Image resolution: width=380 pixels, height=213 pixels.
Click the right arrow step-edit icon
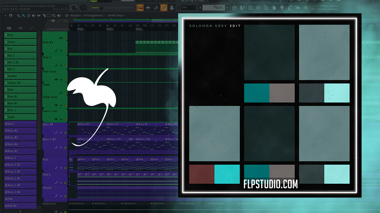coord(148,8)
